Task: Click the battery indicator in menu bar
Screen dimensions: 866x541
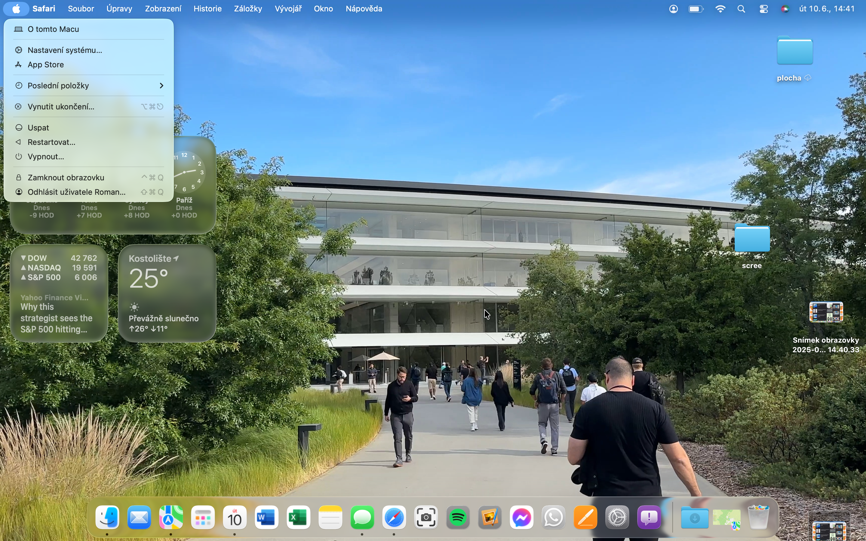Action: tap(696, 9)
